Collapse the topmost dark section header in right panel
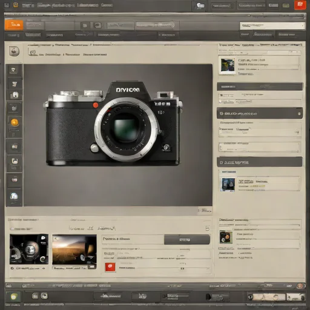310x310 pixels. point(260,87)
